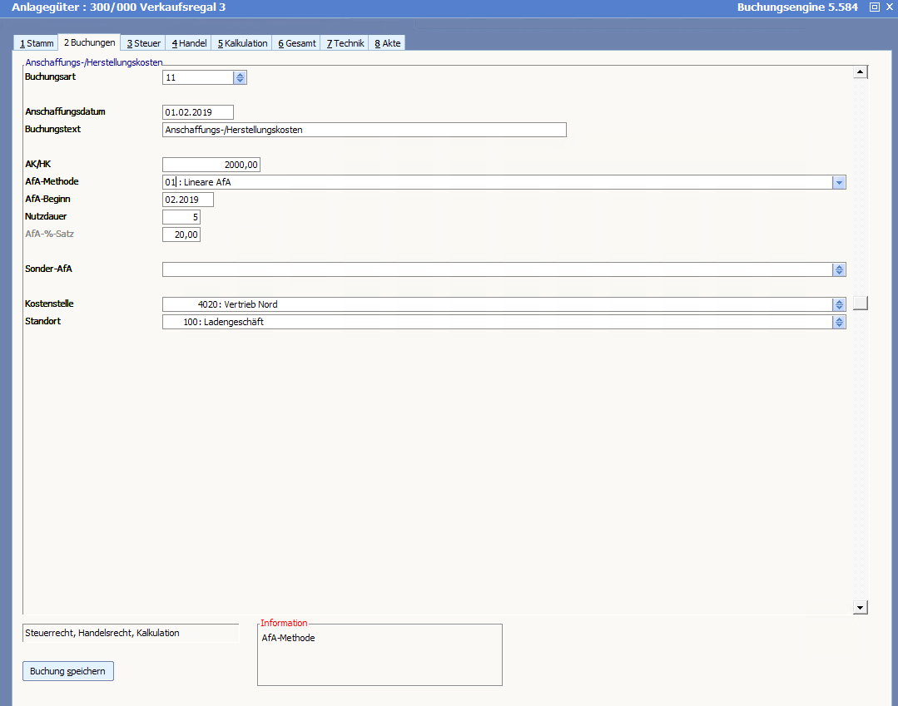Select the 5 Kalkulation tab
The height and width of the screenshot is (706, 898).
point(242,43)
